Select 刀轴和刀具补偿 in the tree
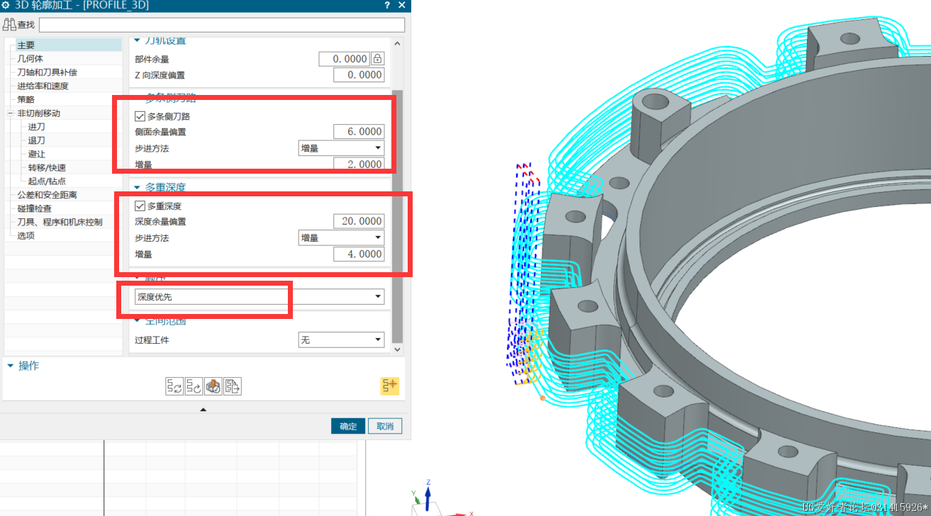The image size is (931, 516). coord(47,72)
